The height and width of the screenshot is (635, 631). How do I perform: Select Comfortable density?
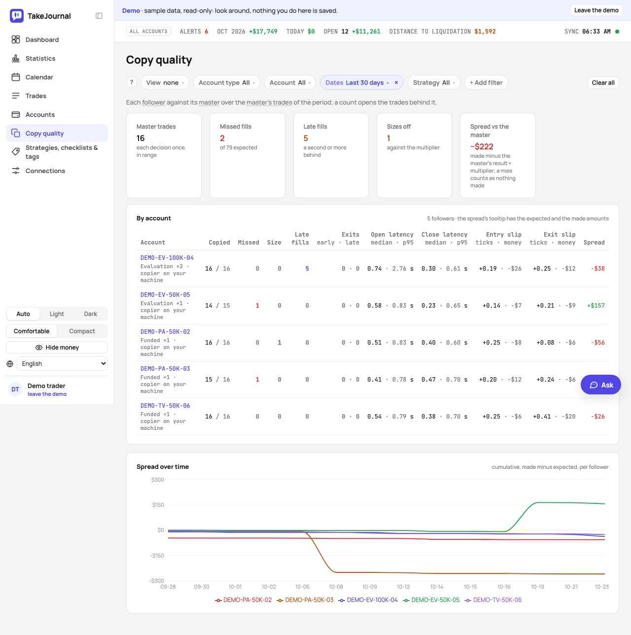[x=32, y=331]
